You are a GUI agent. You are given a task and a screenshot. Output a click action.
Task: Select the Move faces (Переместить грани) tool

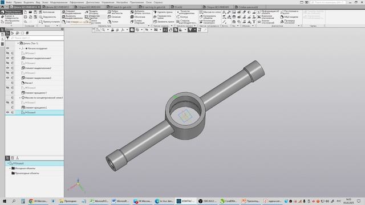point(163,17)
